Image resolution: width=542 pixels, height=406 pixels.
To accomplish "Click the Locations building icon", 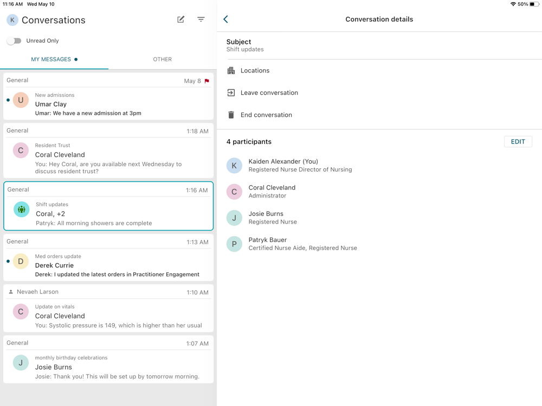I will pos(231,71).
